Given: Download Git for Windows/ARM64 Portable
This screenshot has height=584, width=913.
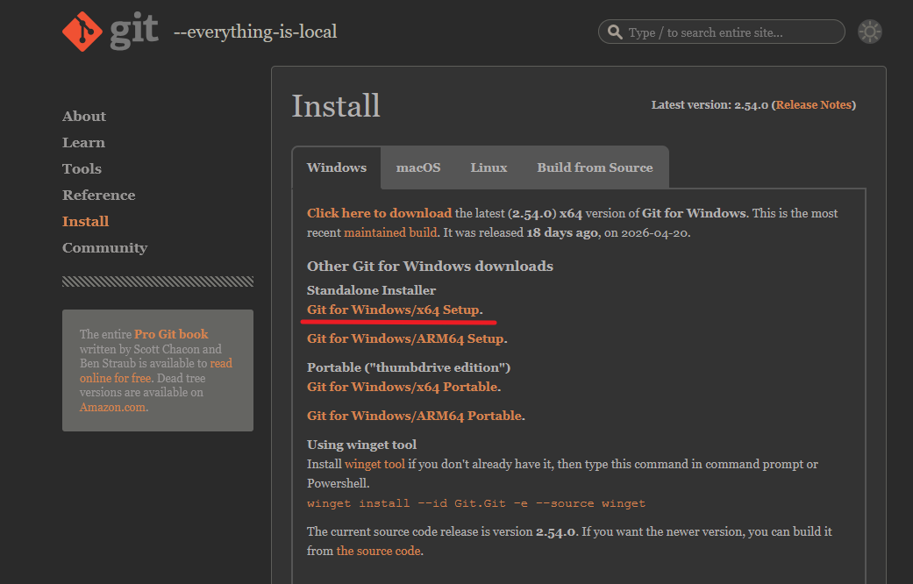Looking at the screenshot, I should 415,416.
